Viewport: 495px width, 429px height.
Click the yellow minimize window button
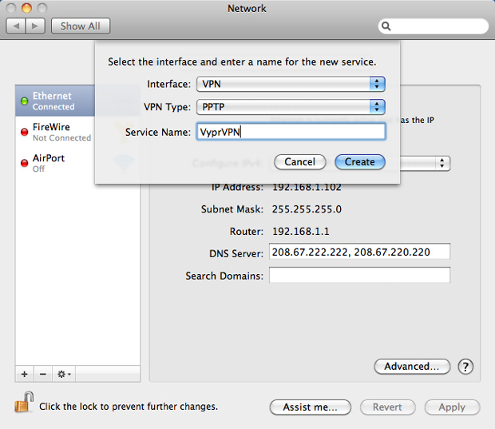26,8
